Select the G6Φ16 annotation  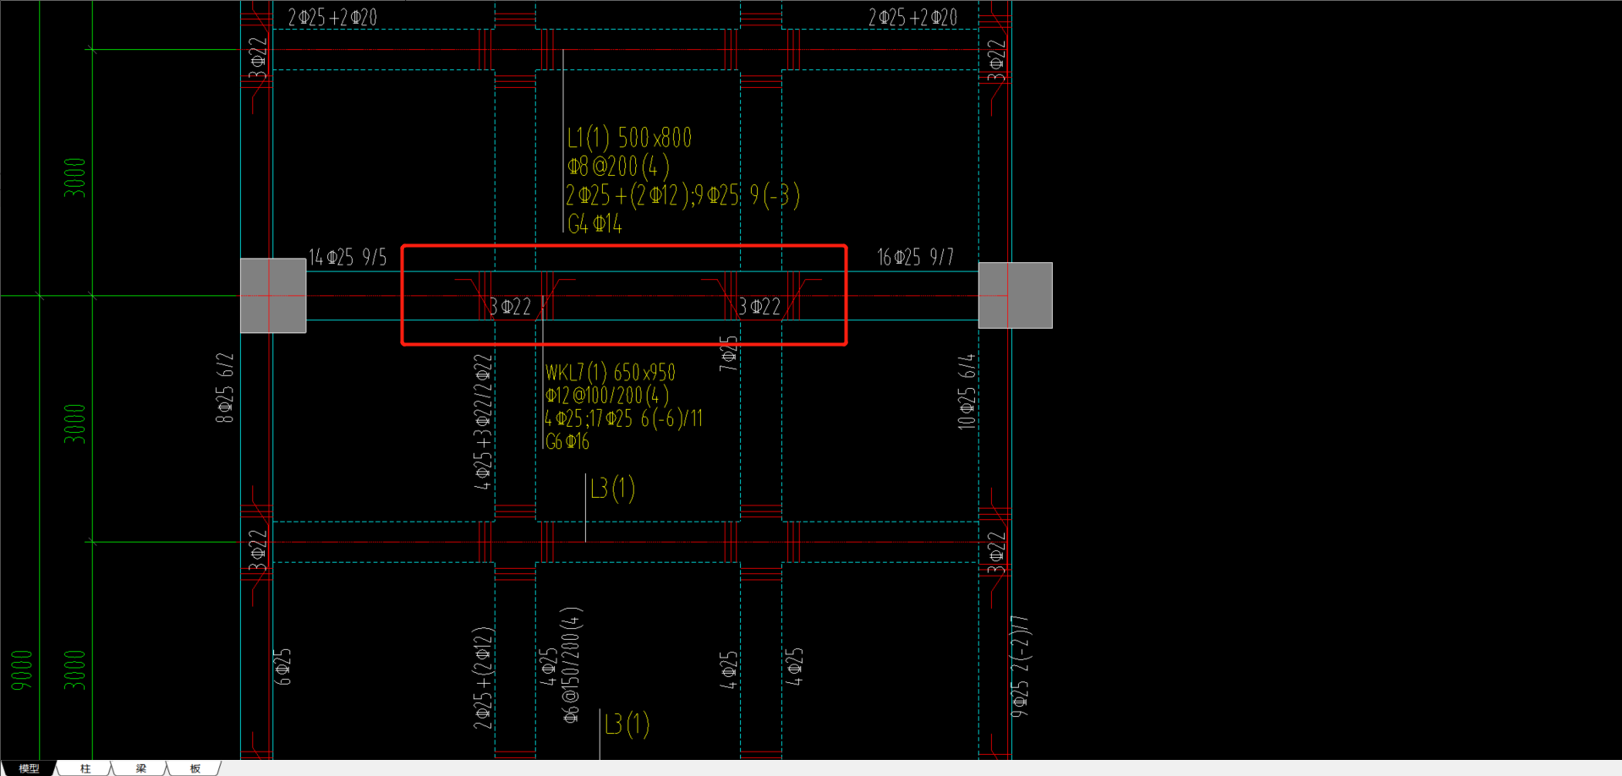[567, 441]
